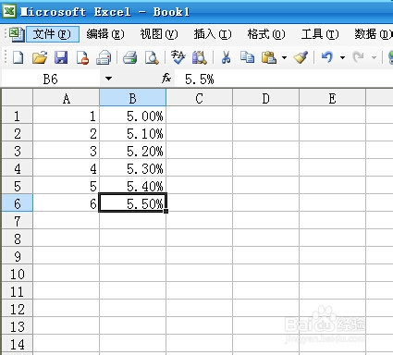393x355 pixels.
Task: Open the 文件(F) menu
Action: click(52, 34)
